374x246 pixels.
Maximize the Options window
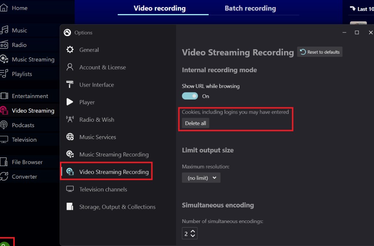(357, 33)
